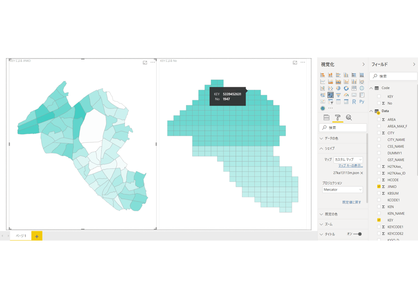
Task: Select the line chart visual
Action: tap(323, 81)
